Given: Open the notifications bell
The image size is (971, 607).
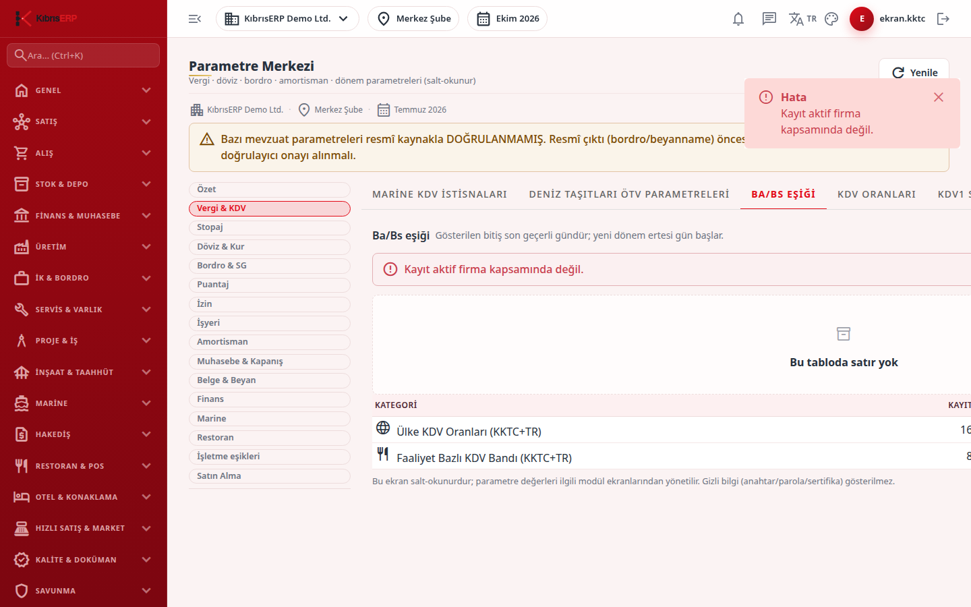Looking at the screenshot, I should pyautogui.click(x=738, y=19).
